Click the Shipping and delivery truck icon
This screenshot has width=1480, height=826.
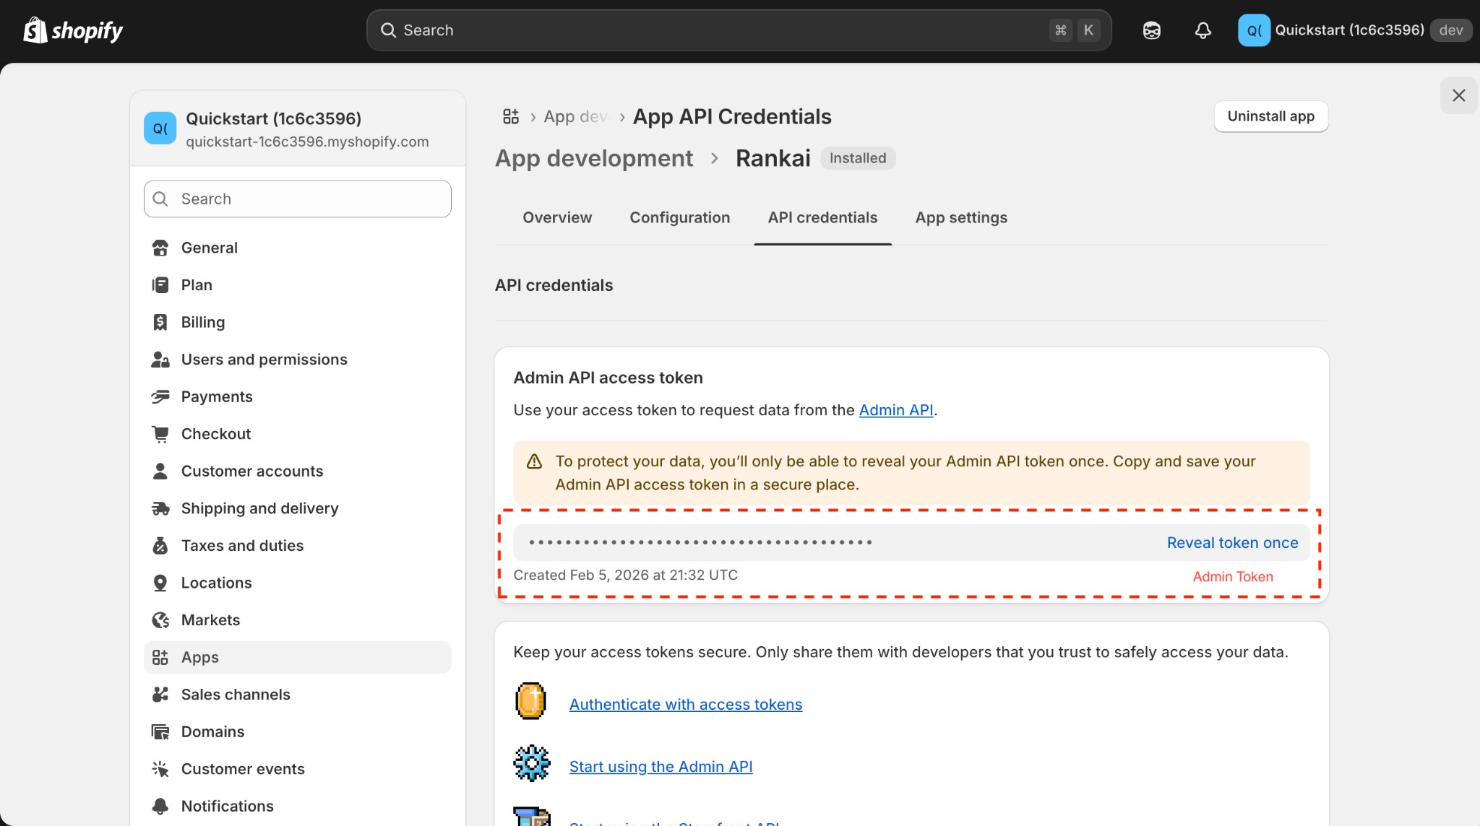160,508
